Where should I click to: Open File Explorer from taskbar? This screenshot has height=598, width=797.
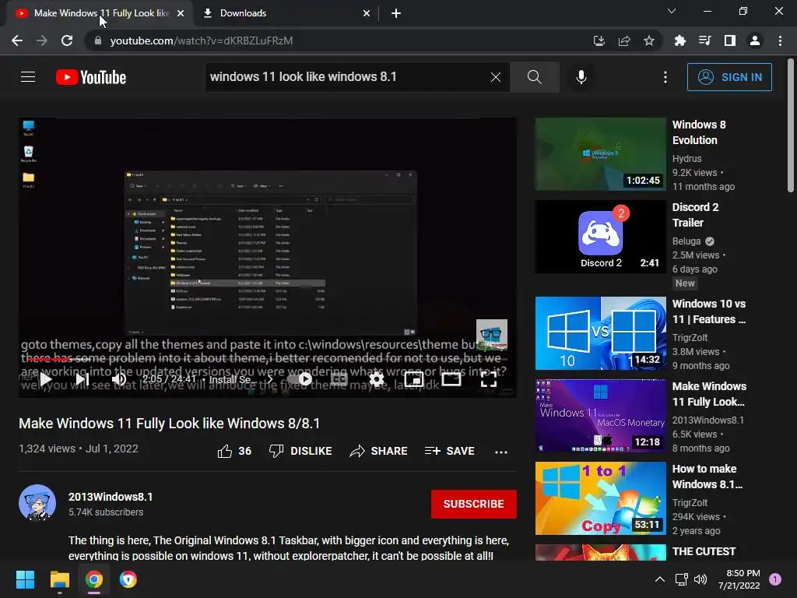pyautogui.click(x=59, y=579)
